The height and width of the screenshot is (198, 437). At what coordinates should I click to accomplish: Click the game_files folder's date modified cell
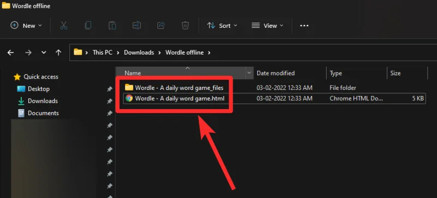[284, 88]
